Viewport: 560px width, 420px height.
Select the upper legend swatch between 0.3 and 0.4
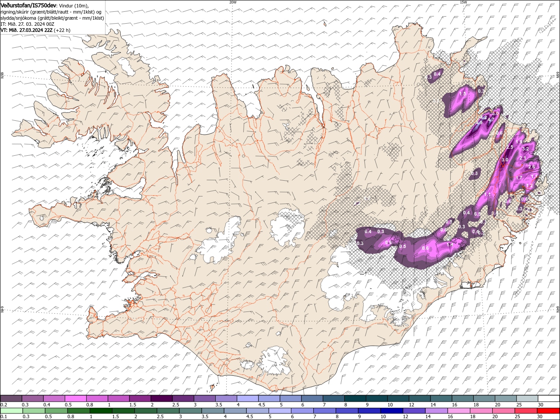pos(33,399)
